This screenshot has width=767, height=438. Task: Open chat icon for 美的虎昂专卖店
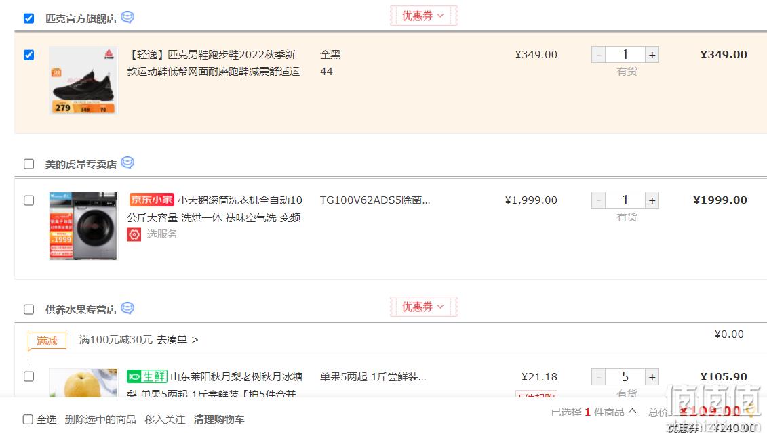coord(127,162)
